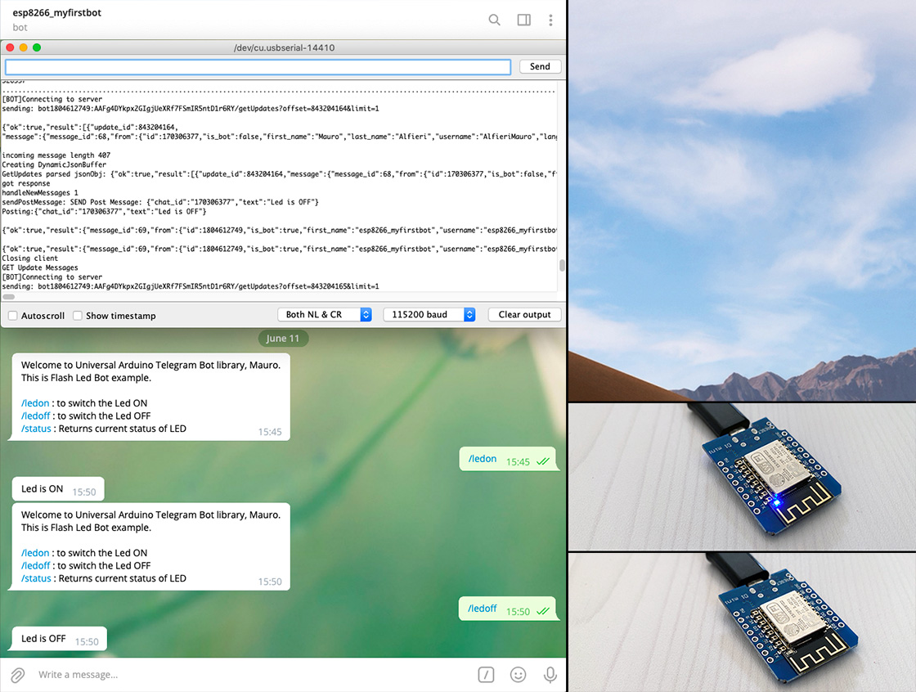Open the emoji picker smiley icon
This screenshot has height=692, width=916.
(518, 675)
